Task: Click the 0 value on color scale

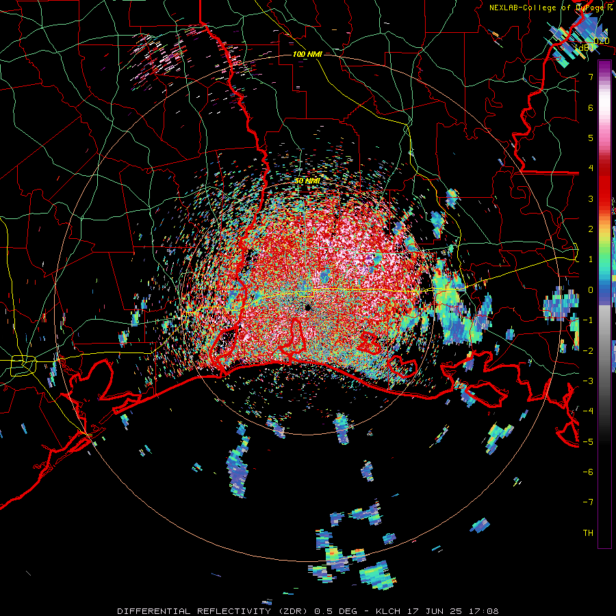Action: point(591,290)
